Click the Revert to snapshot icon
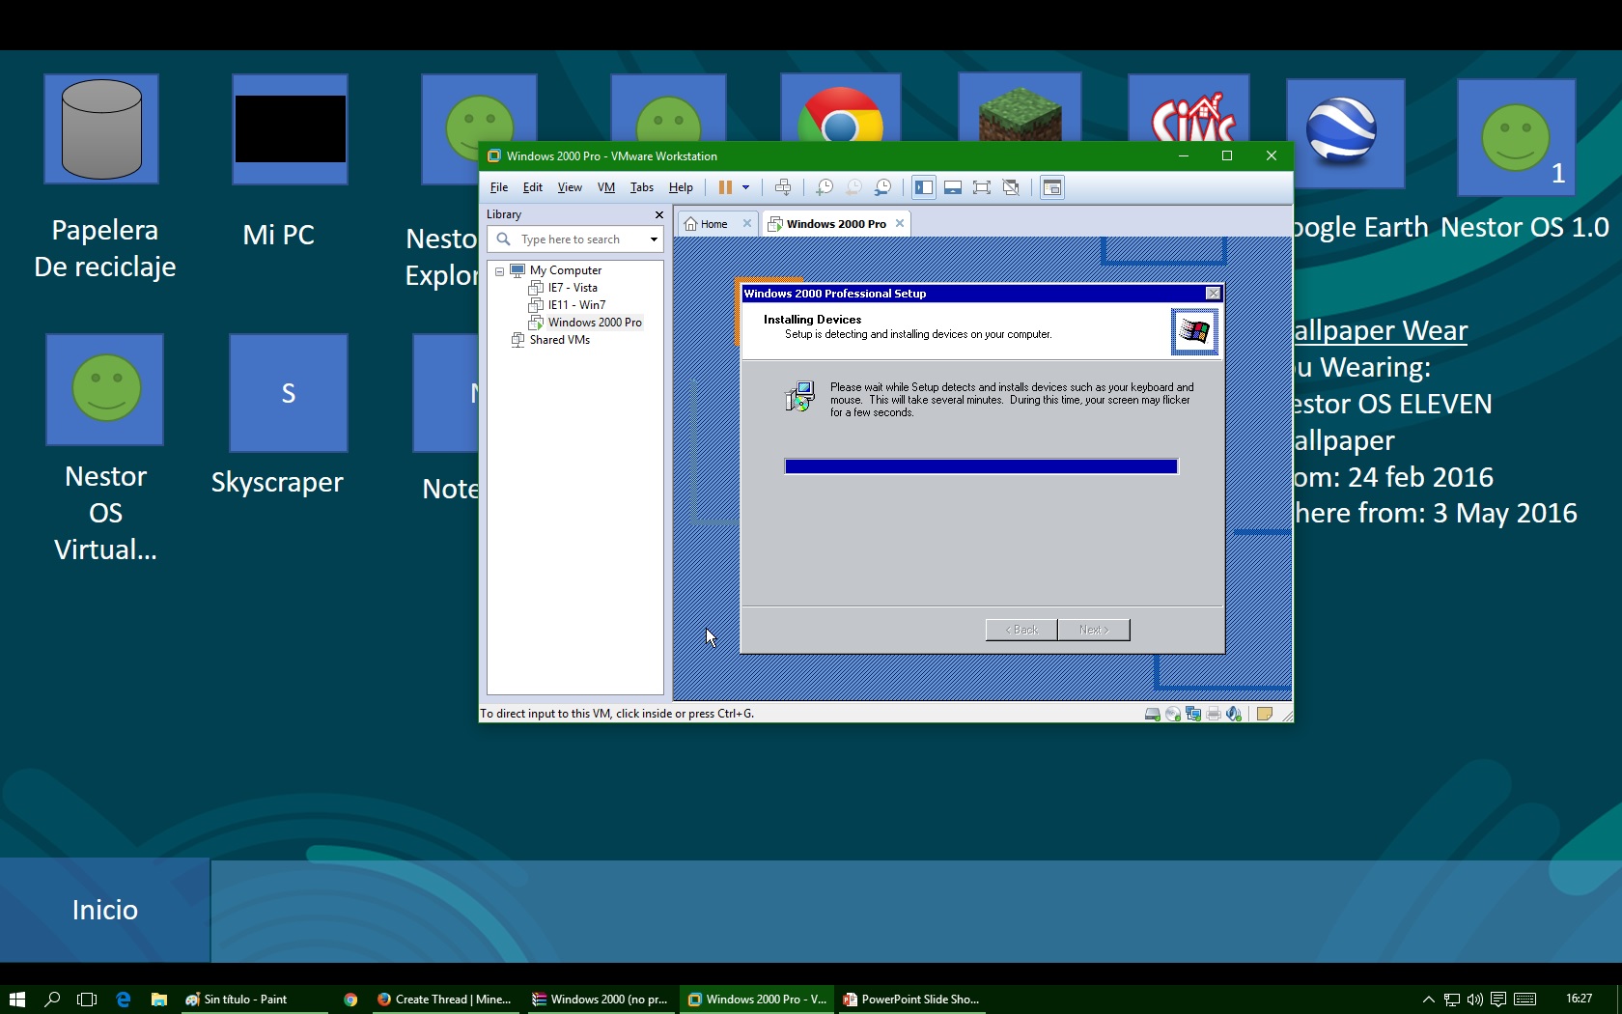1622x1014 pixels. pos(853,187)
